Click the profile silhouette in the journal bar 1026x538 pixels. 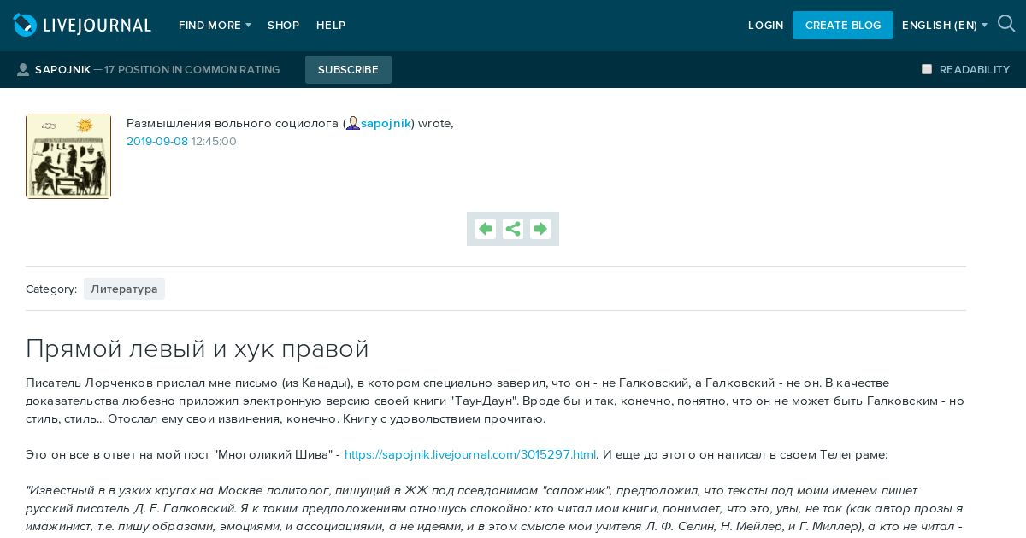click(23, 70)
